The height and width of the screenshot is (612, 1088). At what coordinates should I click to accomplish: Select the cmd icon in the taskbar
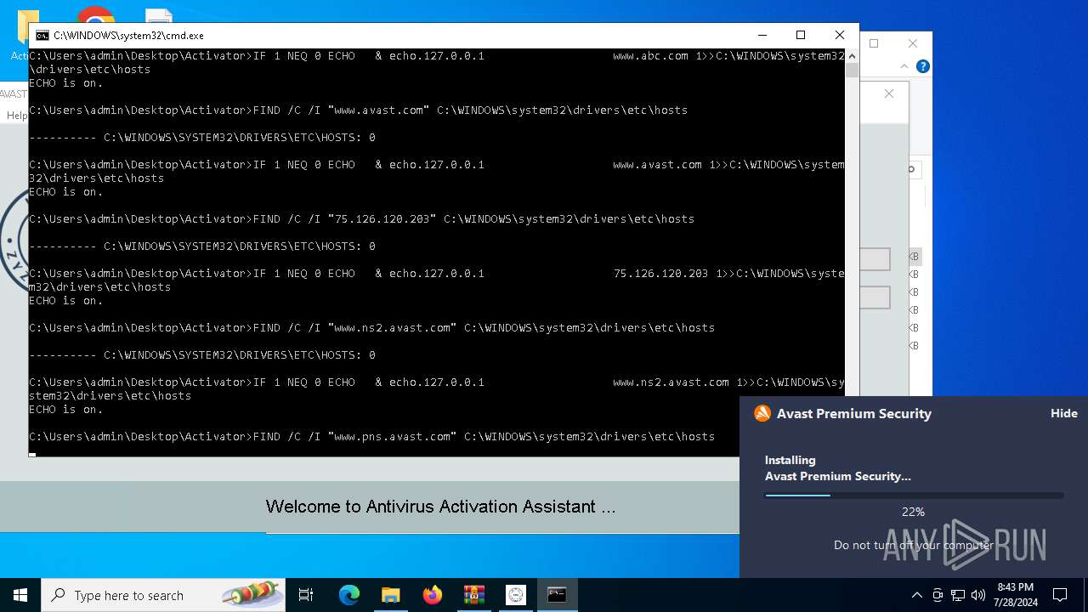coord(558,595)
